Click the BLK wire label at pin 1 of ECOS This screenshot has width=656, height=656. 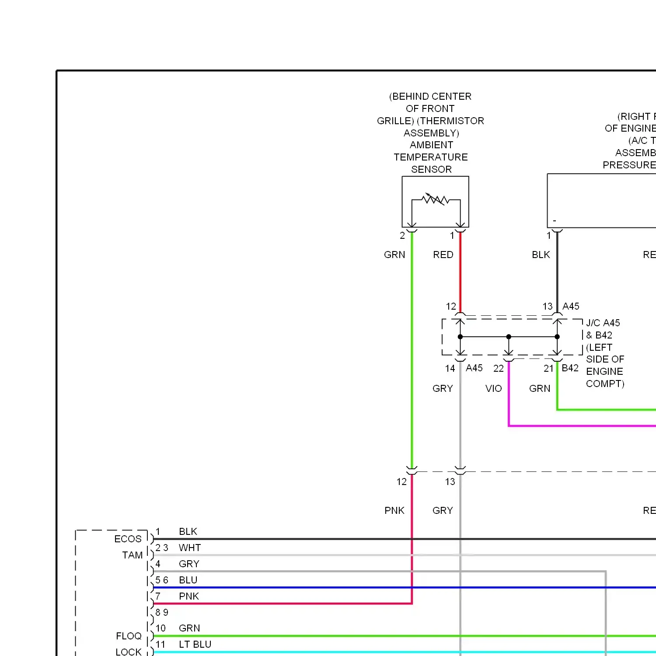point(188,531)
